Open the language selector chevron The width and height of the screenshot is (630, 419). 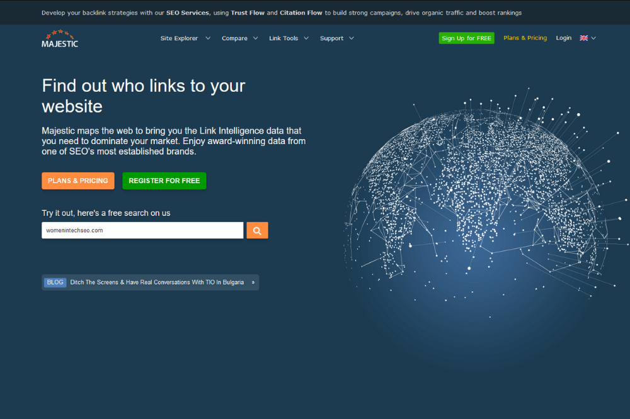coord(593,38)
